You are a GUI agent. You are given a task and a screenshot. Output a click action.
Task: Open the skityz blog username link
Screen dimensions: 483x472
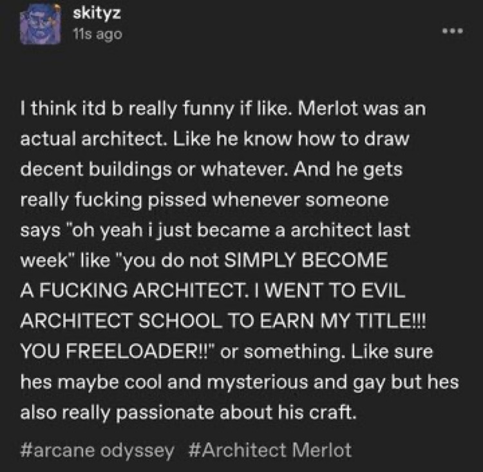[x=90, y=15]
